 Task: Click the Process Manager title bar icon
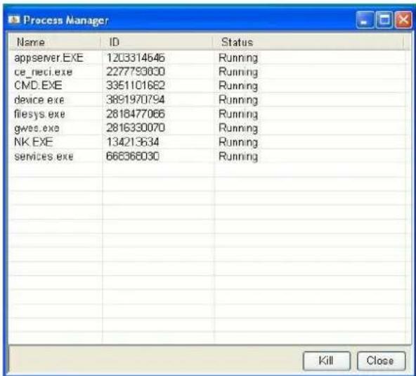point(14,20)
